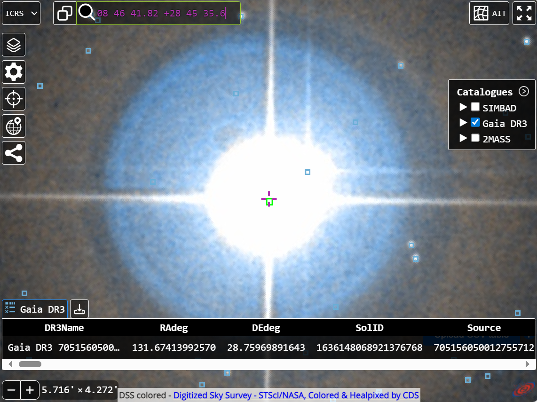The width and height of the screenshot is (537, 402).
Task: Click the table's horizontal scrollbar thumb
Action: [30, 364]
